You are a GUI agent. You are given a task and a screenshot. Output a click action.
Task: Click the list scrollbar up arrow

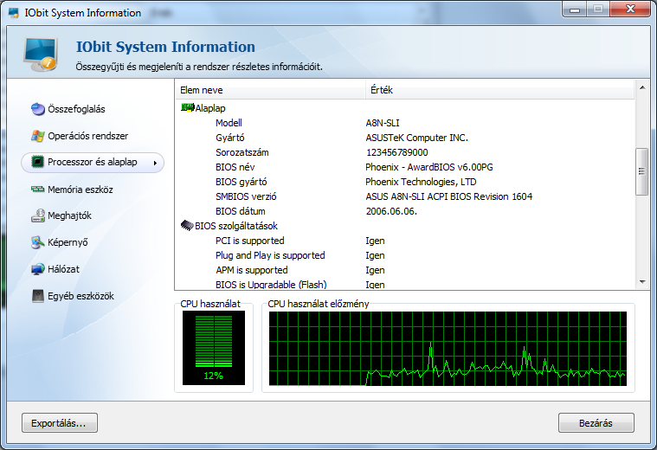point(642,87)
